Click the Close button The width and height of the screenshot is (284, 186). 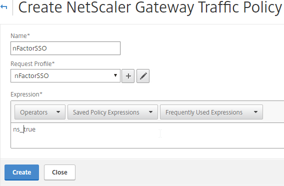[59, 172]
